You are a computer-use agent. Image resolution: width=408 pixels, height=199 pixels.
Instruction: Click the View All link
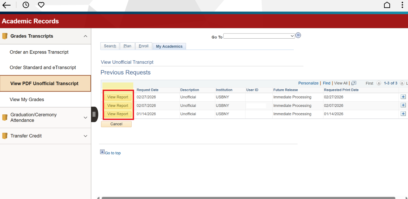(341, 83)
